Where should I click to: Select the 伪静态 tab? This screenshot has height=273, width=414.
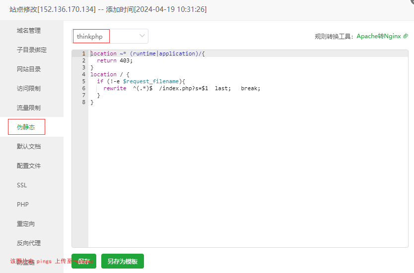tap(26, 127)
